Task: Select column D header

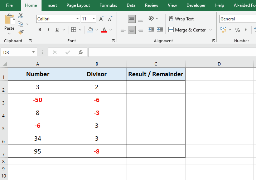Action: (x=219, y=64)
